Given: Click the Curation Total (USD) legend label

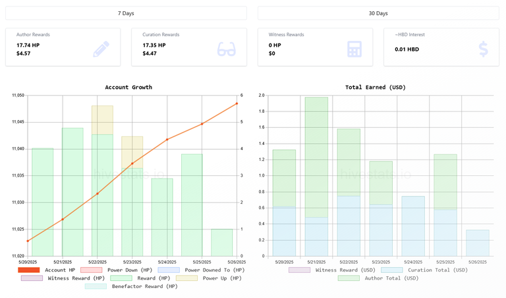Looking at the screenshot, I should pos(437,270).
